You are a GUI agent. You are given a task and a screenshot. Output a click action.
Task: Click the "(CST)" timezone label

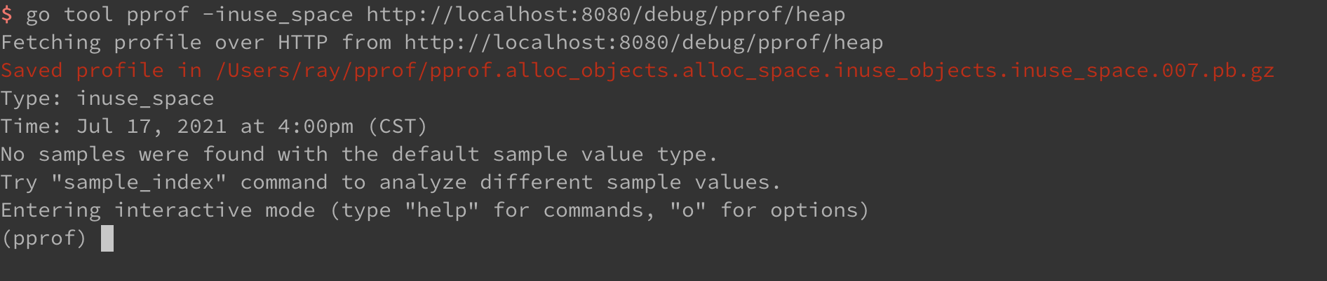[398, 127]
